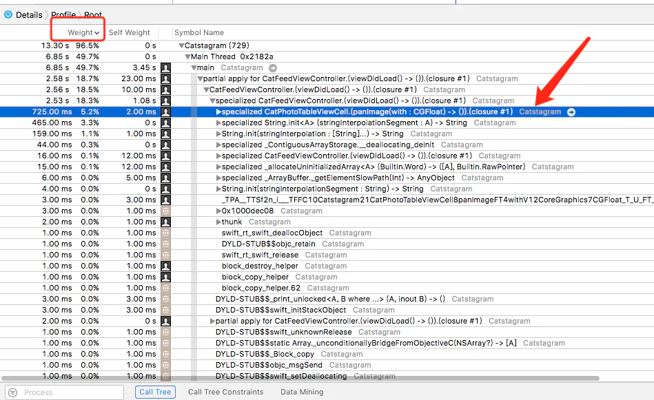
Task: Expand the specialized String.init<A> stringInterpolationSegment row
Action: tap(218, 123)
